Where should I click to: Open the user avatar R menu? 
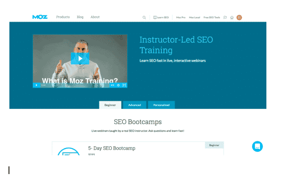point(239,17)
